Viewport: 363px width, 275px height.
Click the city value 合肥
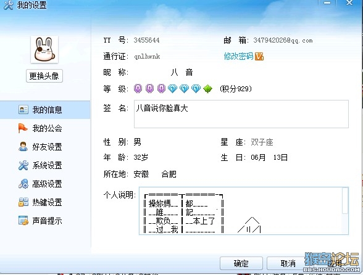click(x=169, y=174)
